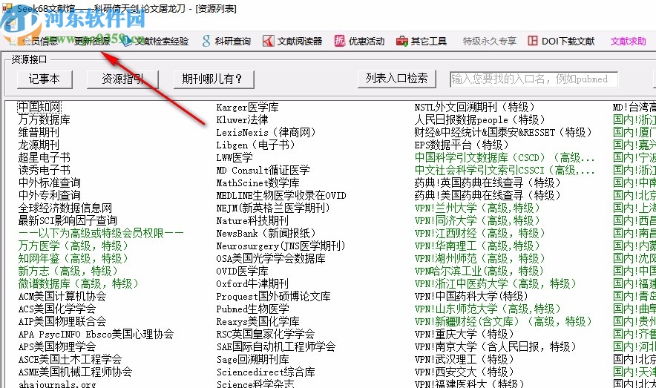This screenshot has width=656, height=388.
Task: Select LWW医学 entry
Action: click(234, 157)
